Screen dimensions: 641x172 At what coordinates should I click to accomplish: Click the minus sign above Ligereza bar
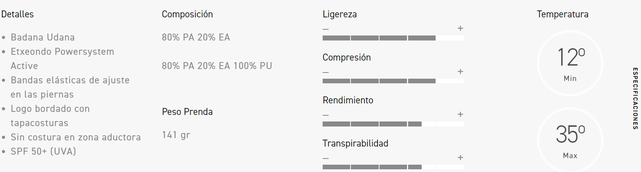click(x=326, y=29)
